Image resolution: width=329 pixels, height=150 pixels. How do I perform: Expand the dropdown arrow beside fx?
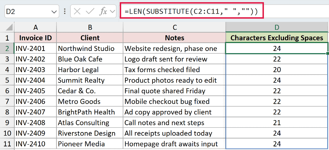[113, 12]
